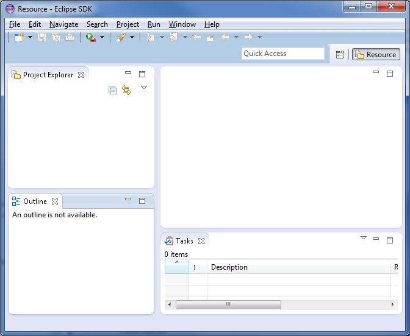This screenshot has height=336, width=410.
Task: Minimize the Project Explorer view
Action: [x=128, y=72]
